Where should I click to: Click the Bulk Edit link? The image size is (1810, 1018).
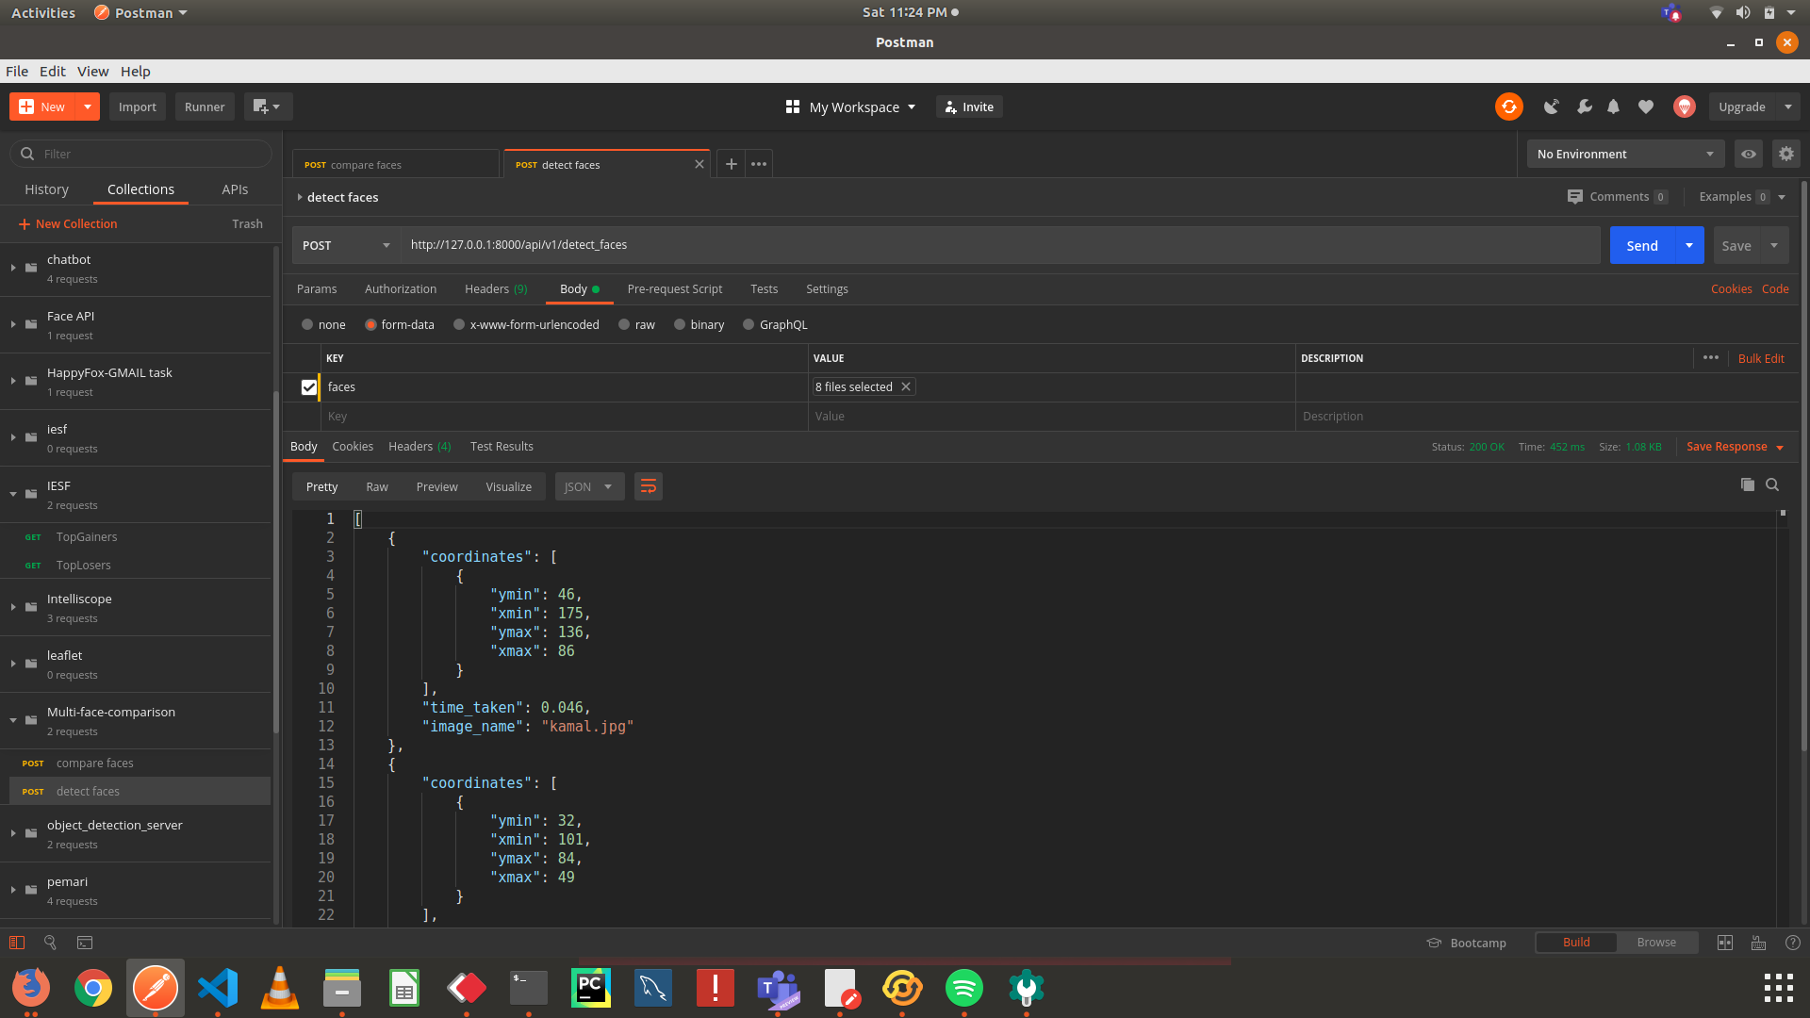click(x=1760, y=358)
